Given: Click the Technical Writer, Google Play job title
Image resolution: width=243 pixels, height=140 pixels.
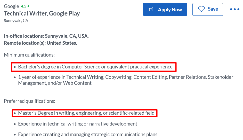Looking at the screenshot, I should tap(42, 13).
